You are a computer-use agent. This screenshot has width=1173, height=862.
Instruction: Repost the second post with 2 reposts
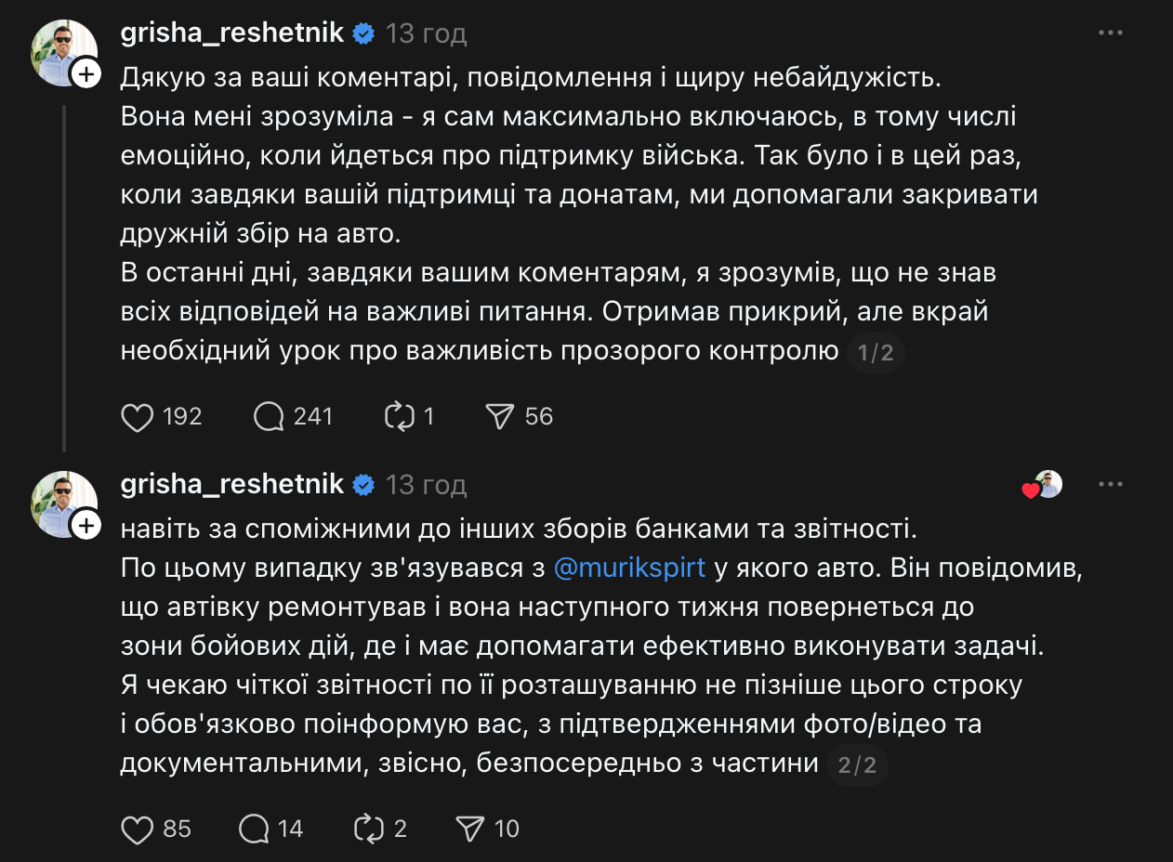point(369,829)
